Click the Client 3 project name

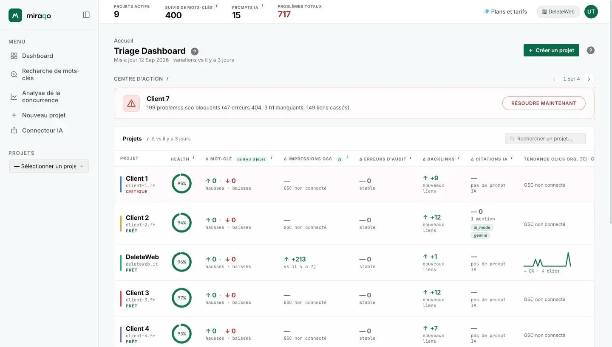click(x=137, y=293)
